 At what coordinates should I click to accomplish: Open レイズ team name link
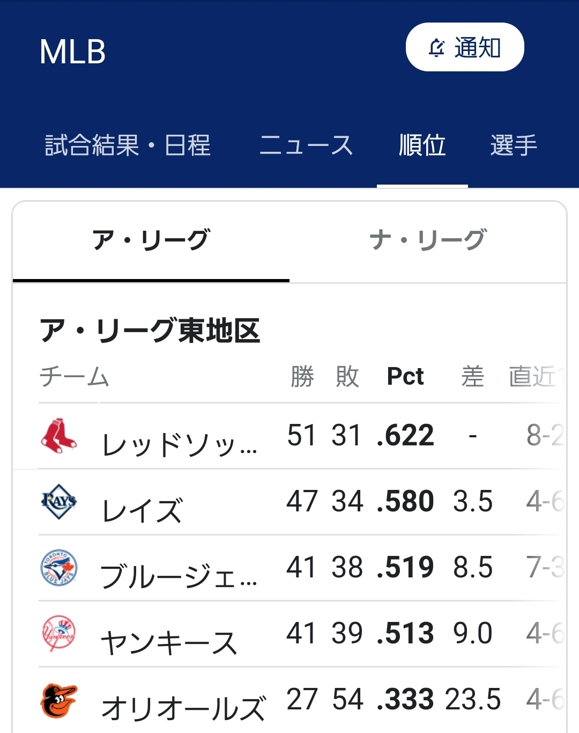pos(143,511)
